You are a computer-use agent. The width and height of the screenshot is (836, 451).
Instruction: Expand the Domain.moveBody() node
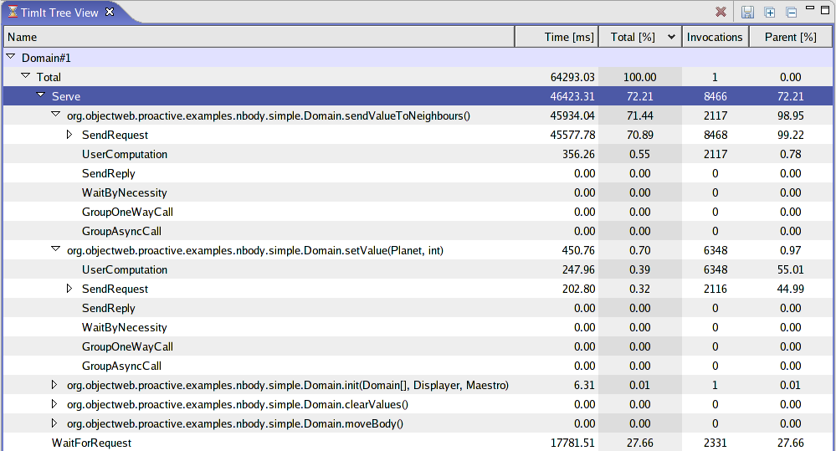[54, 423]
